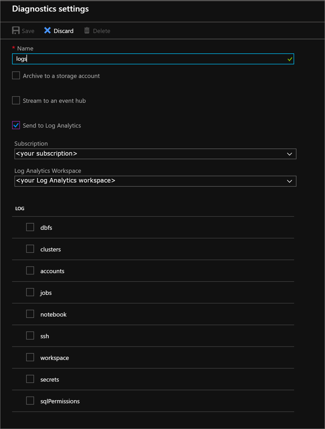The image size is (325, 429).
Task: Check the ssh log category
Action: 30,335
